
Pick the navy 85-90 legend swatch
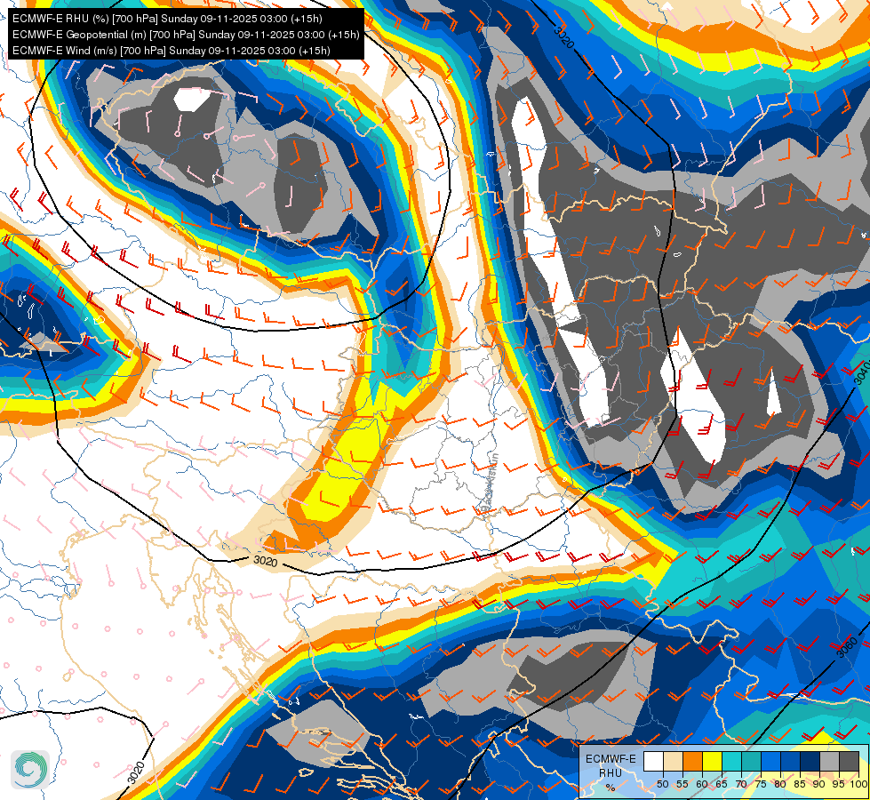(x=810, y=761)
